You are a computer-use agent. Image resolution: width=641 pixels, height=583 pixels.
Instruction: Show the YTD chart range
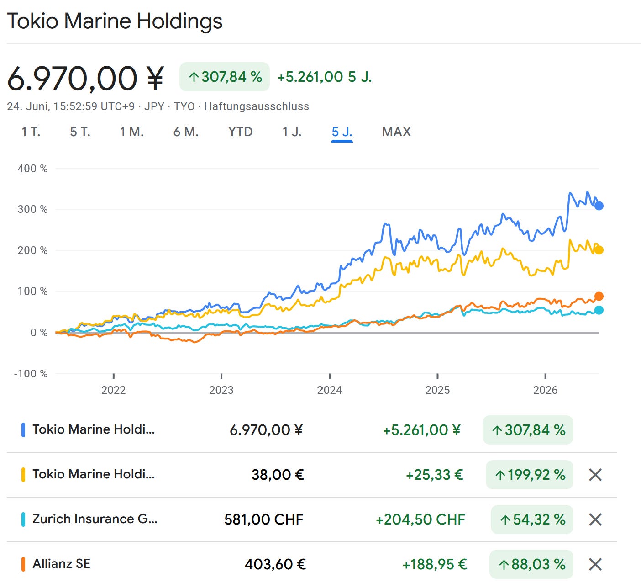click(x=241, y=132)
